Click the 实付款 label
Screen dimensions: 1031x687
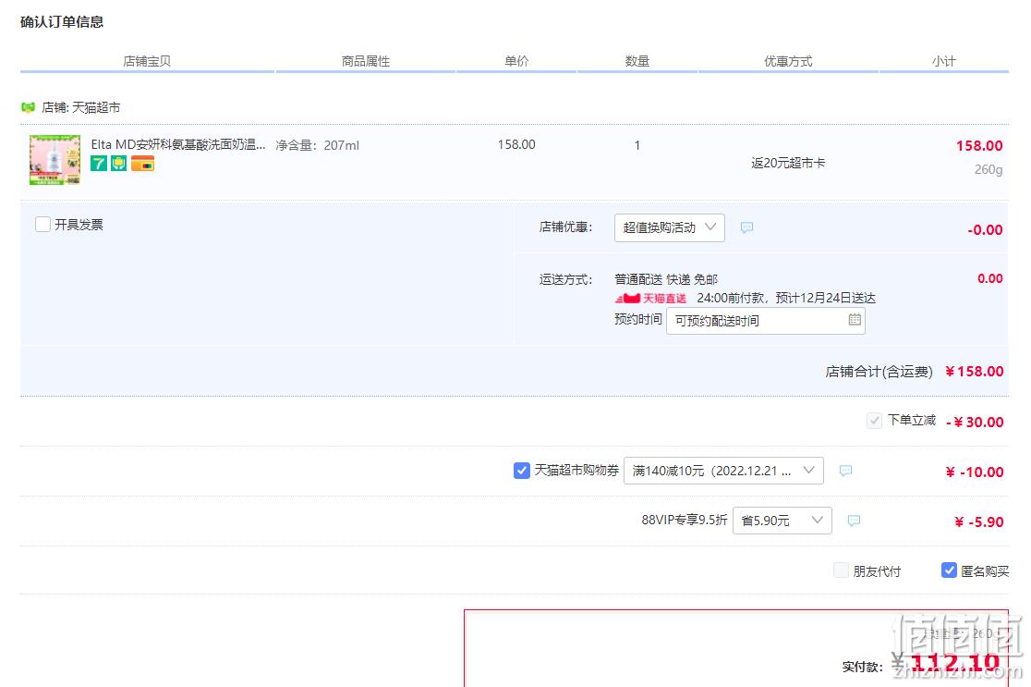pyautogui.click(x=862, y=667)
